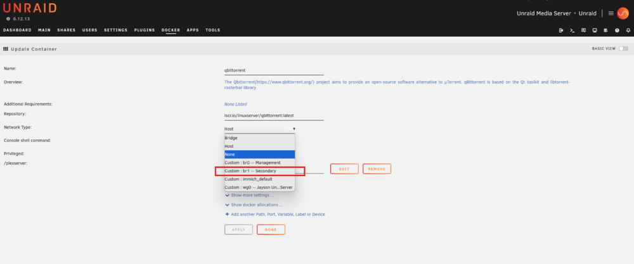
Task: Click the Repository input field
Action: (274, 115)
